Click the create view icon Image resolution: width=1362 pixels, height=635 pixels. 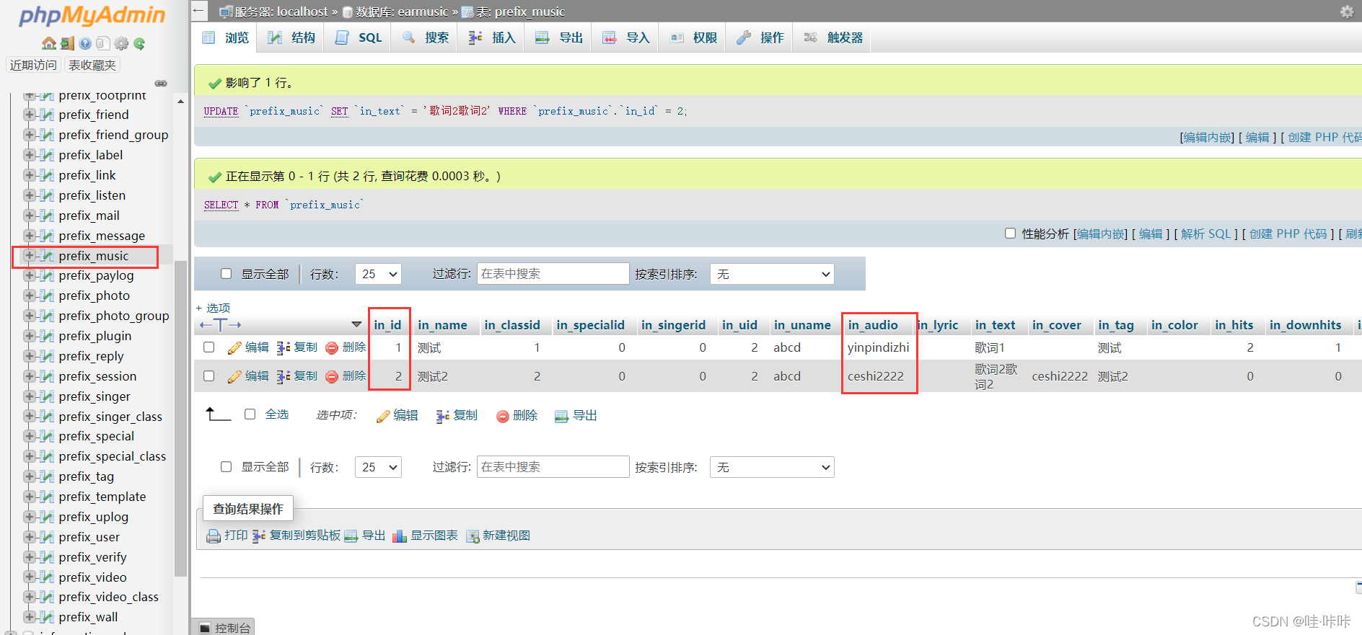(473, 536)
